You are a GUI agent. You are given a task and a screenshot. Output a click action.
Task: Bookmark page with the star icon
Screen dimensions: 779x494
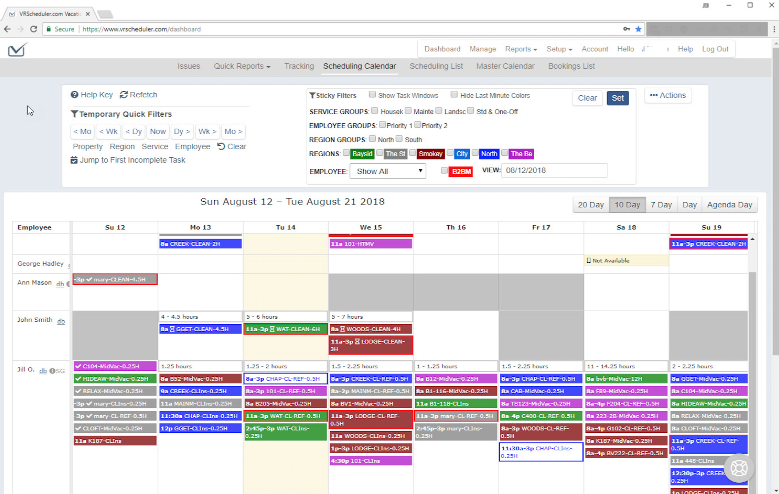pyautogui.click(x=638, y=29)
